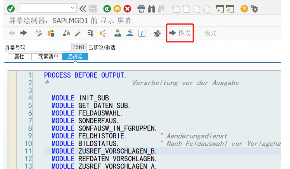Click MODULE REFDATEN_VORSCHLAGEN line
290x169 pixels.
[x=104, y=159]
